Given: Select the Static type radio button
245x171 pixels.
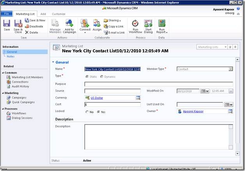Looking at the screenshot, I should click(87, 76).
